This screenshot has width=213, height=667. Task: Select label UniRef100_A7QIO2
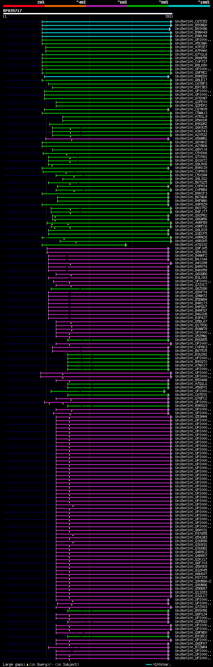click(x=191, y=245)
